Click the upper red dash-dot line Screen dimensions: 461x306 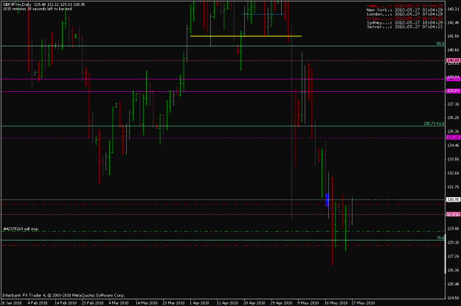click(x=222, y=204)
